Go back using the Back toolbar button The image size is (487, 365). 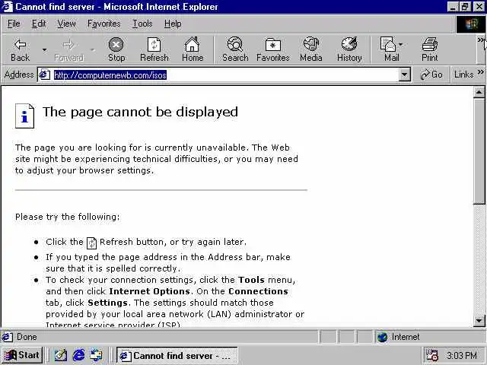point(21,49)
